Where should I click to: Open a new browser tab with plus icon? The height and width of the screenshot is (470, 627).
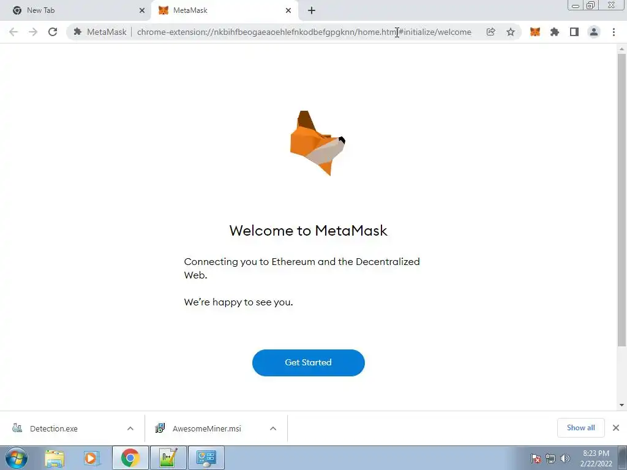point(312,10)
